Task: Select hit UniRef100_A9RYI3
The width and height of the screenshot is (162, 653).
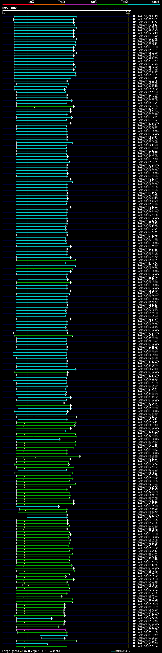Action: click(145, 59)
